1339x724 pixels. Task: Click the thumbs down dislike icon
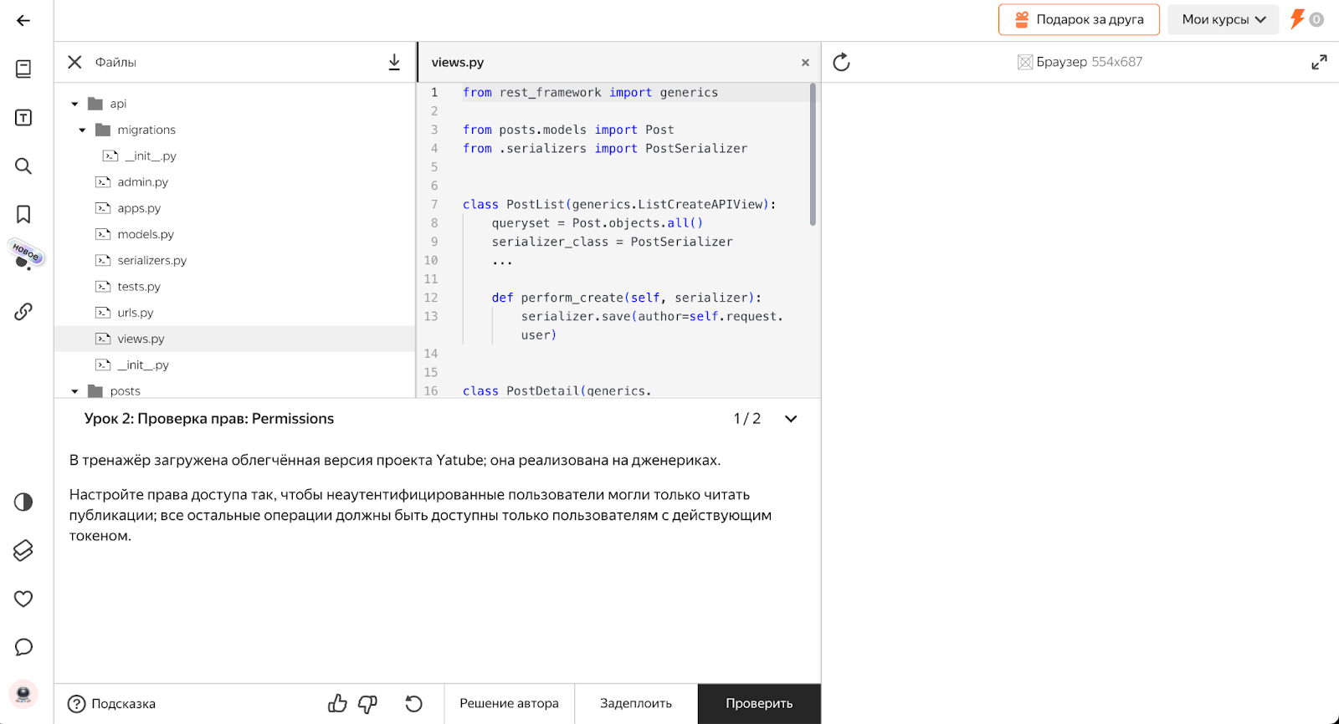tap(367, 704)
